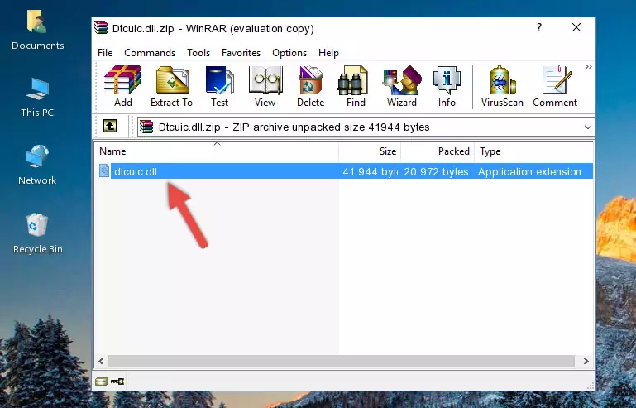Expand the toolbar overflow chevron
This screenshot has height=408, width=636.
click(x=589, y=66)
